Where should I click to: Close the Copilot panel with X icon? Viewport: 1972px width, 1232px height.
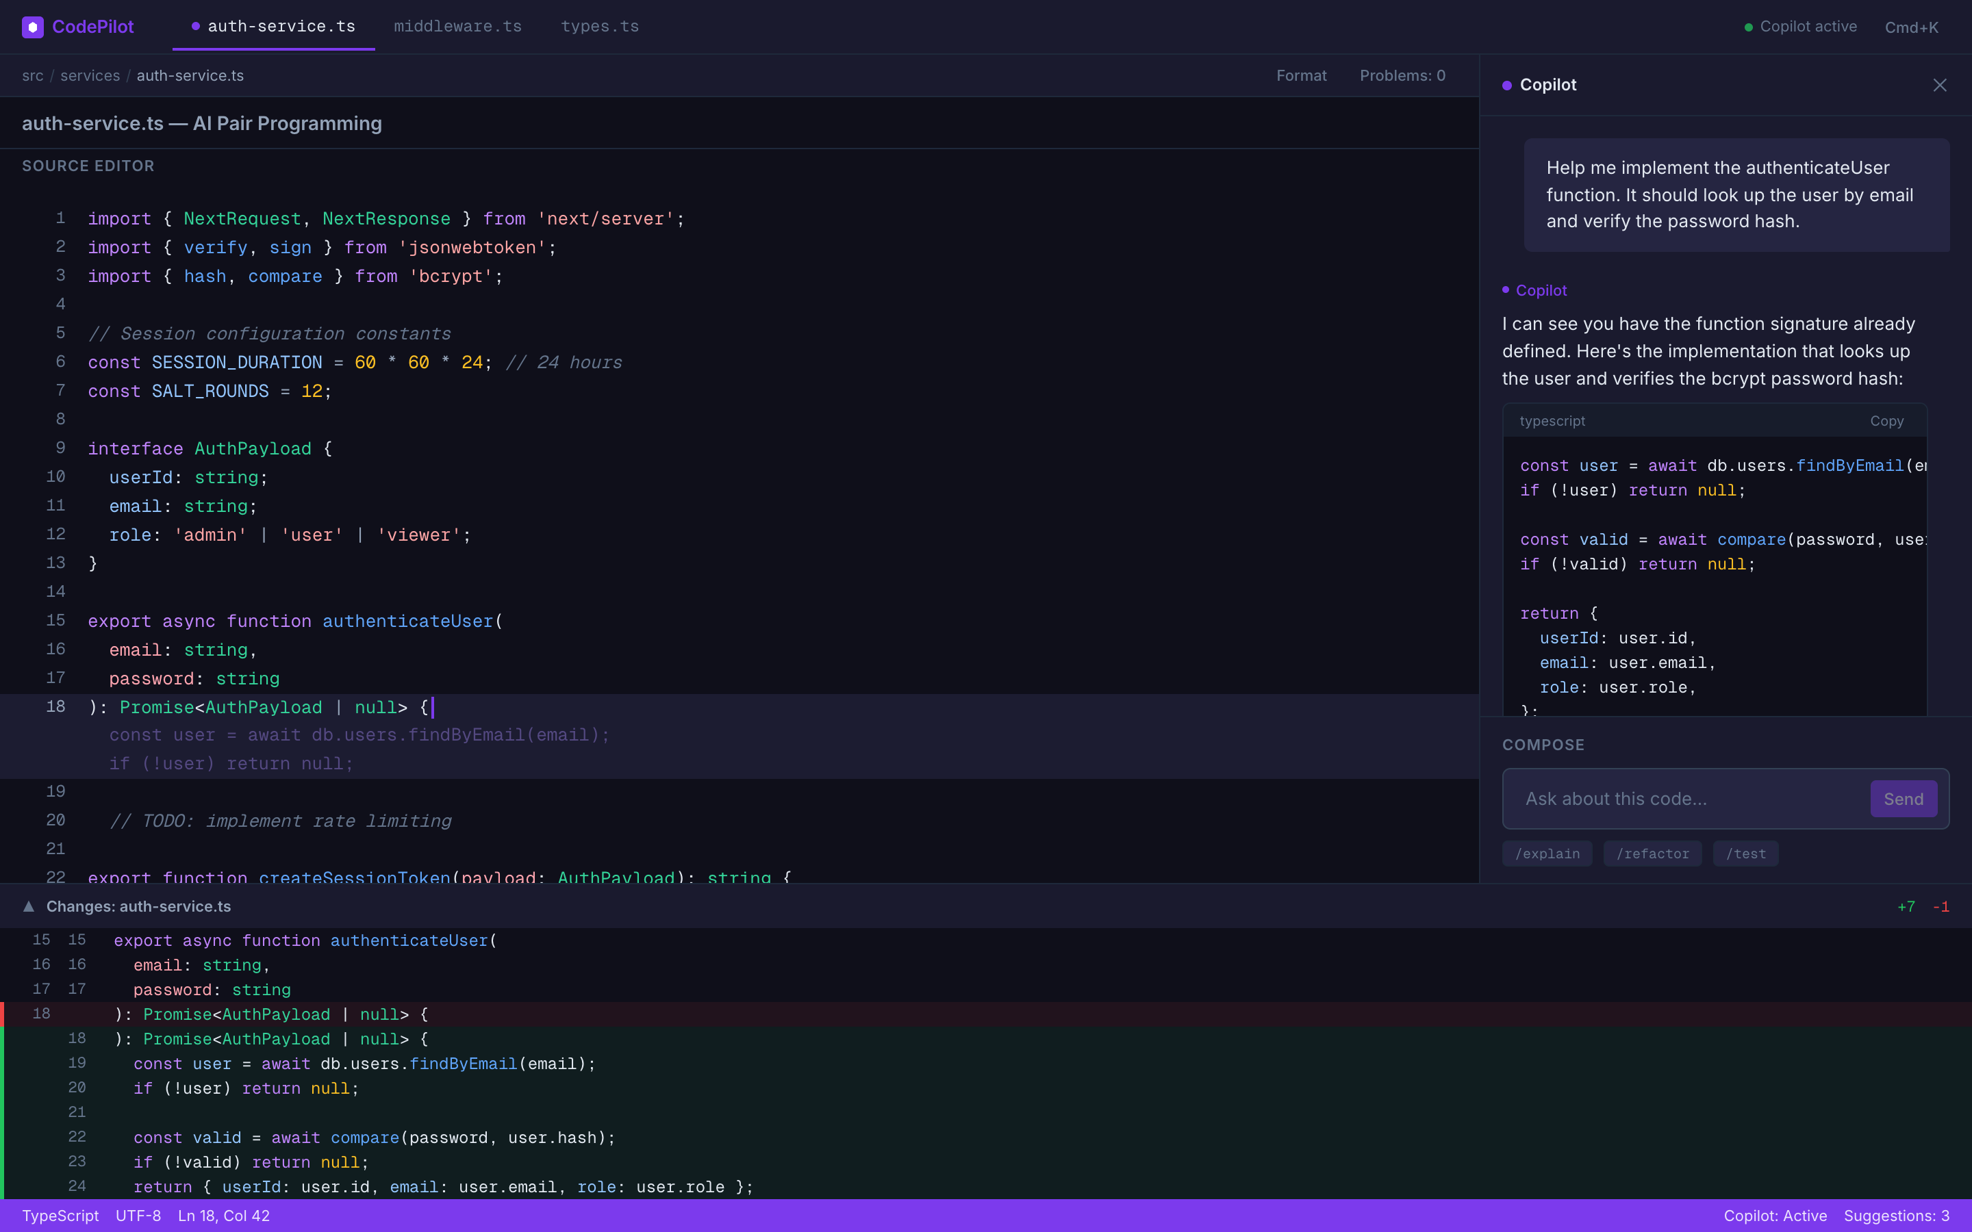[1939, 86]
